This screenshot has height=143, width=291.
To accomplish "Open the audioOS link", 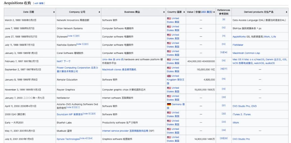I will click(270, 63).
